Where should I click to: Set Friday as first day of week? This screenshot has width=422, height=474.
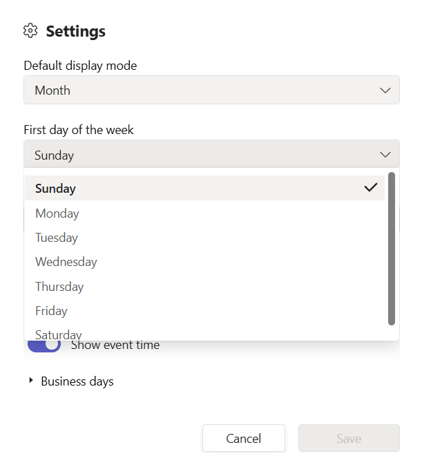coord(51,311)
